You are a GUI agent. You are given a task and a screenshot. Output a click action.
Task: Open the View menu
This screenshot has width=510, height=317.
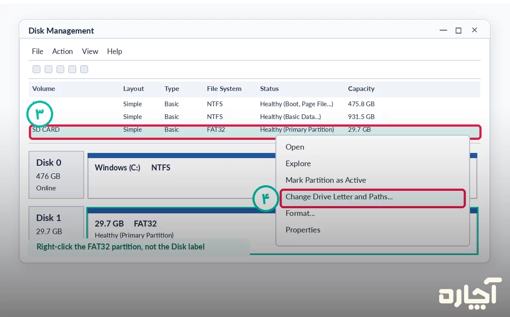click(x=90, y=51)
